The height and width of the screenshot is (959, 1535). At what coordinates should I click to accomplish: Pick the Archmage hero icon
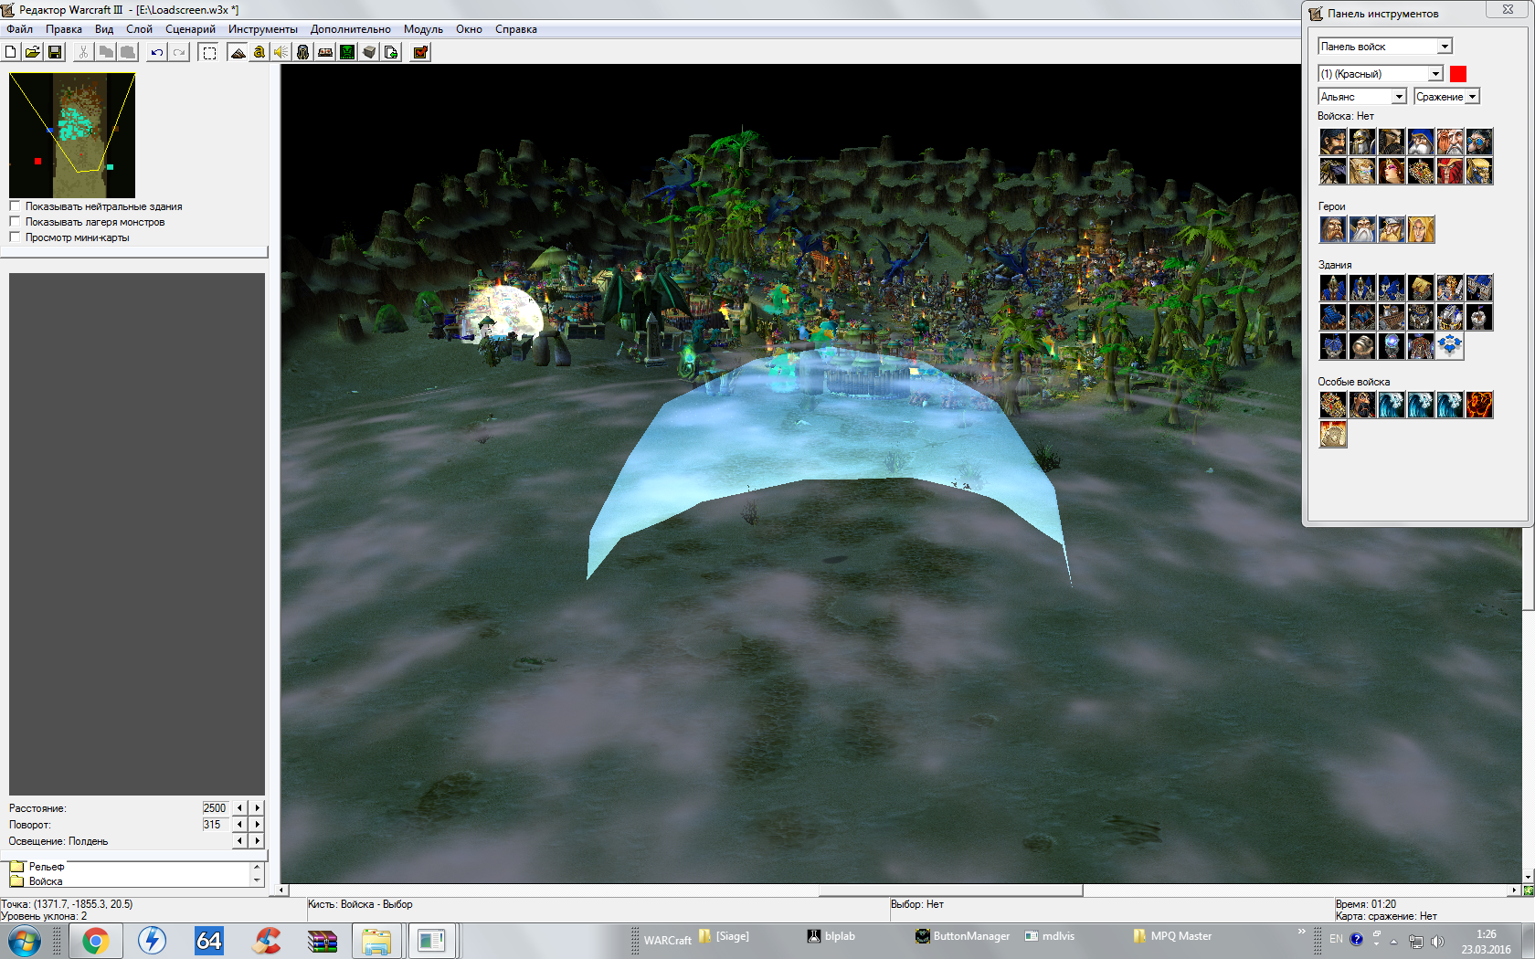pyautogui.click(x=1362, y=229)
